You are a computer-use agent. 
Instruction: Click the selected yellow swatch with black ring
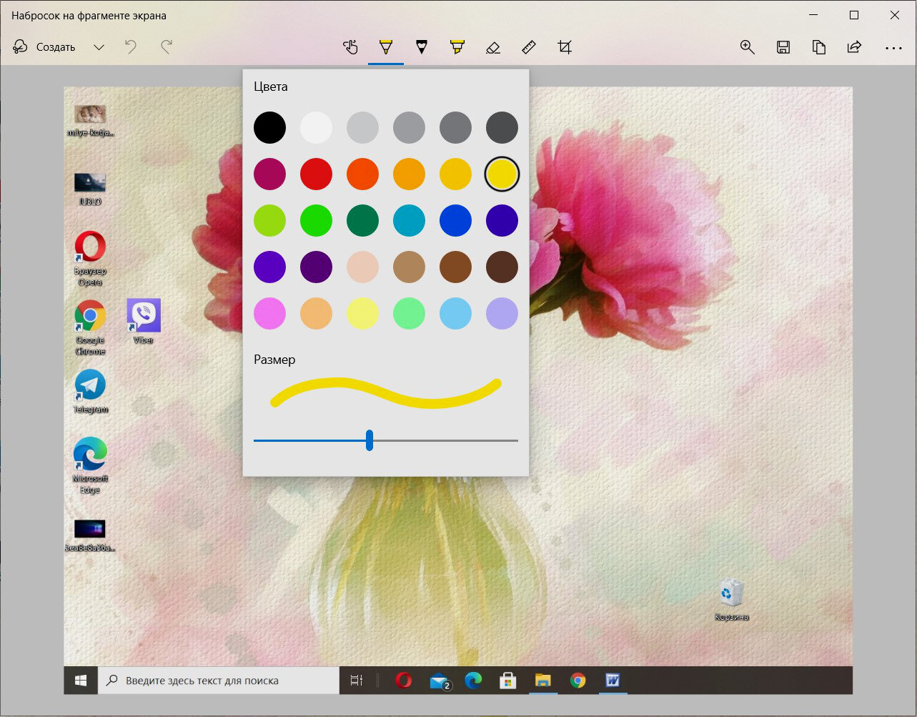(x=502, y=174)
